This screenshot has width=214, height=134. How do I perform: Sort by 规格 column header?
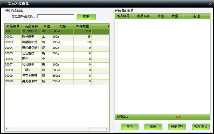point(63,26)
